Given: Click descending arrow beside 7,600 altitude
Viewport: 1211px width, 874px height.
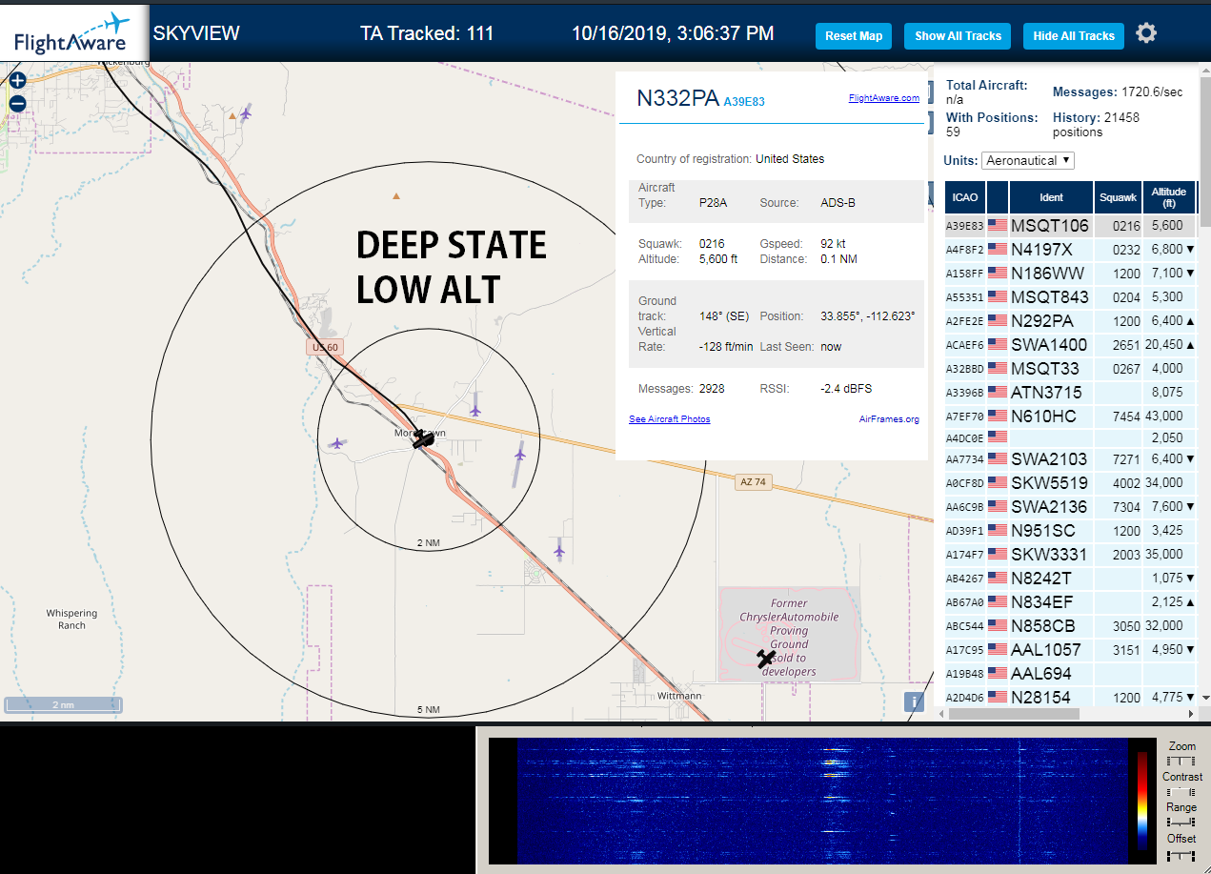Looking at the screenshot, I should 1191,507.
